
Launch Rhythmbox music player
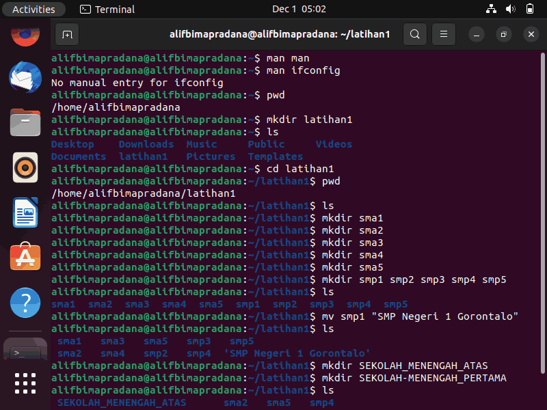(x=25, y=167)
